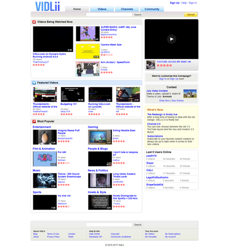
Task: Open Ann (Avatar) SpeedPaint thumbnail
Action: pyautogui.click(x=87, y=69)
